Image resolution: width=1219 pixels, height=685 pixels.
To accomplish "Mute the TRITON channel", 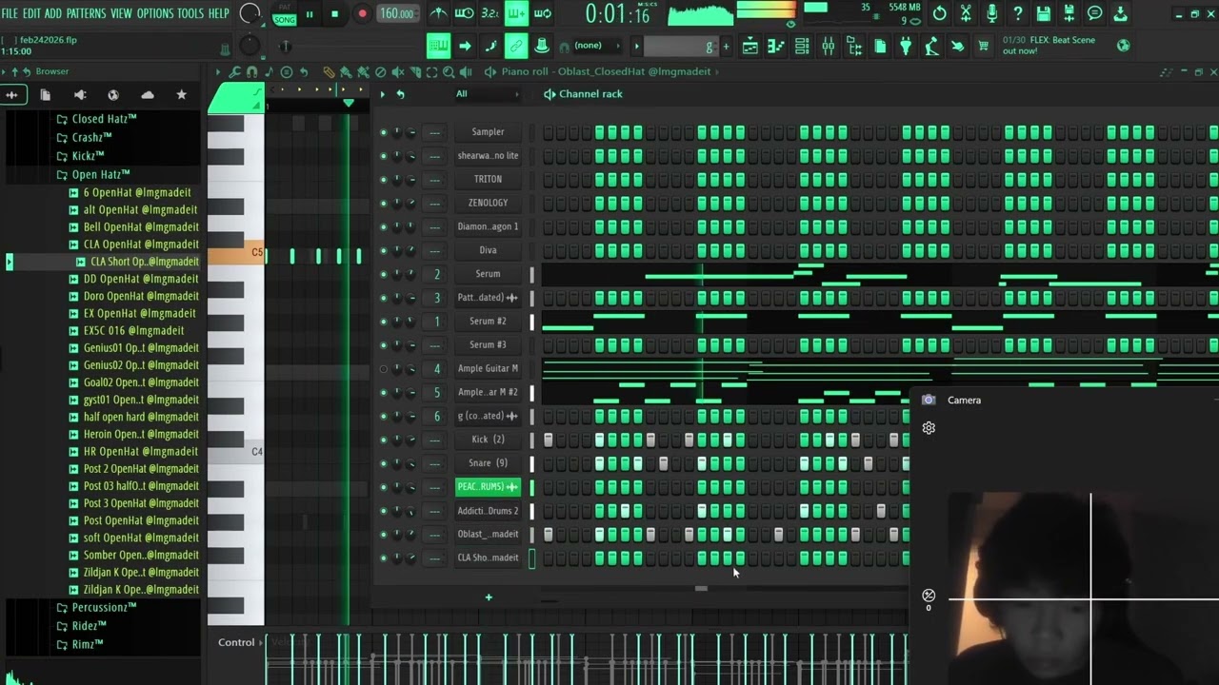I will 383,179.
